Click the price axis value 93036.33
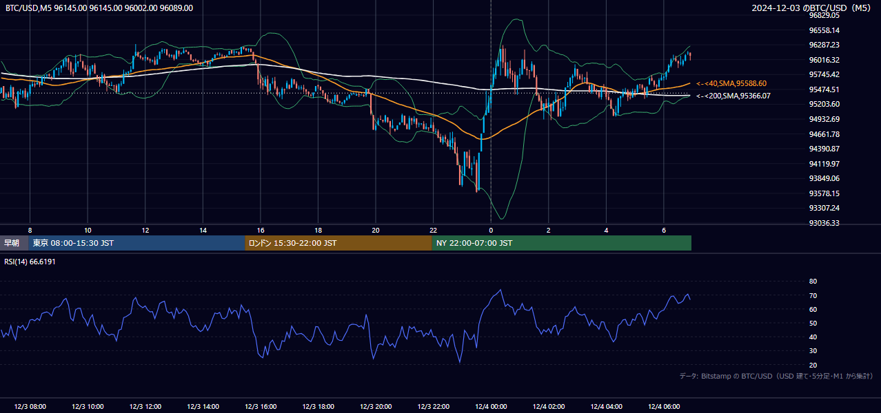Viewport: 881px width, 413px height. tap(824, 223)
